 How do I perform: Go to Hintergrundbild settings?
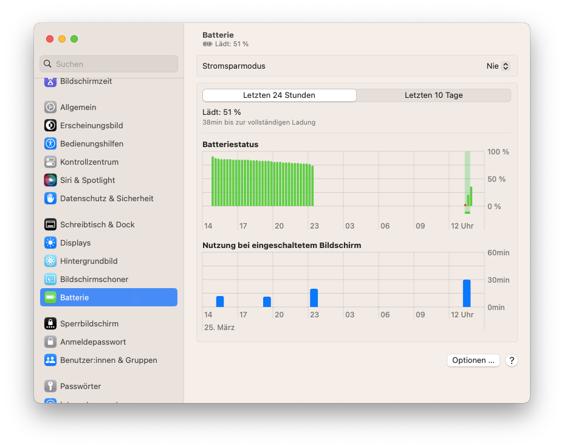pyautogui.click(x=109, y=261)
